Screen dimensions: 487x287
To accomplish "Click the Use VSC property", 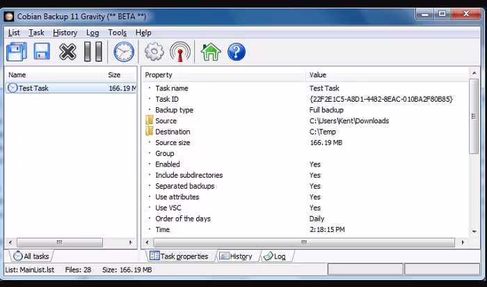I will (x=305, y=208).
